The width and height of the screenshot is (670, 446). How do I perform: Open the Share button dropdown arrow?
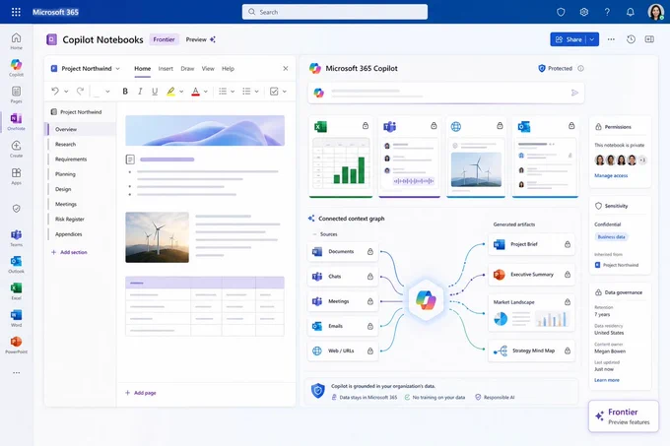click(592, 39)
